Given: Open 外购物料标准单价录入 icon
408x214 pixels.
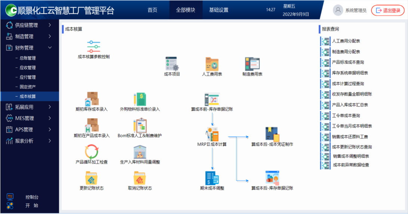Looking at the screenshot, I should [x=140, y=99].
